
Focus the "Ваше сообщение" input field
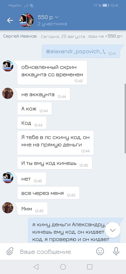[56, 252]
